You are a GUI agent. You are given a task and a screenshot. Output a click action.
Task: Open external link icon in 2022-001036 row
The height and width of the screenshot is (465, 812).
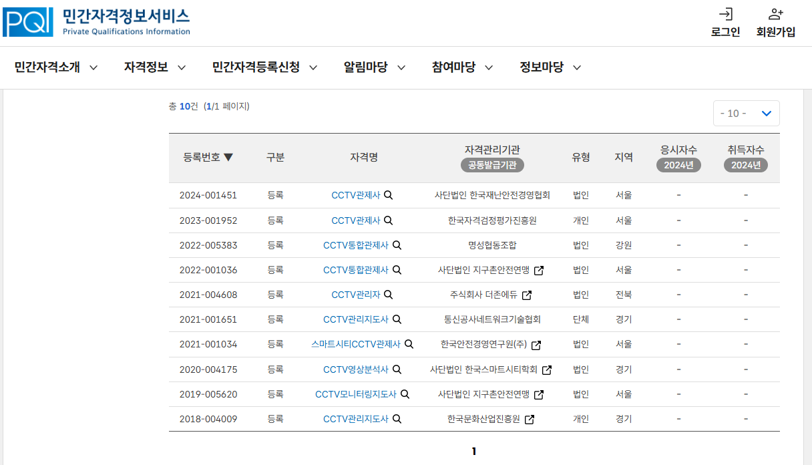pyautogui.click(x=539, y=271)
